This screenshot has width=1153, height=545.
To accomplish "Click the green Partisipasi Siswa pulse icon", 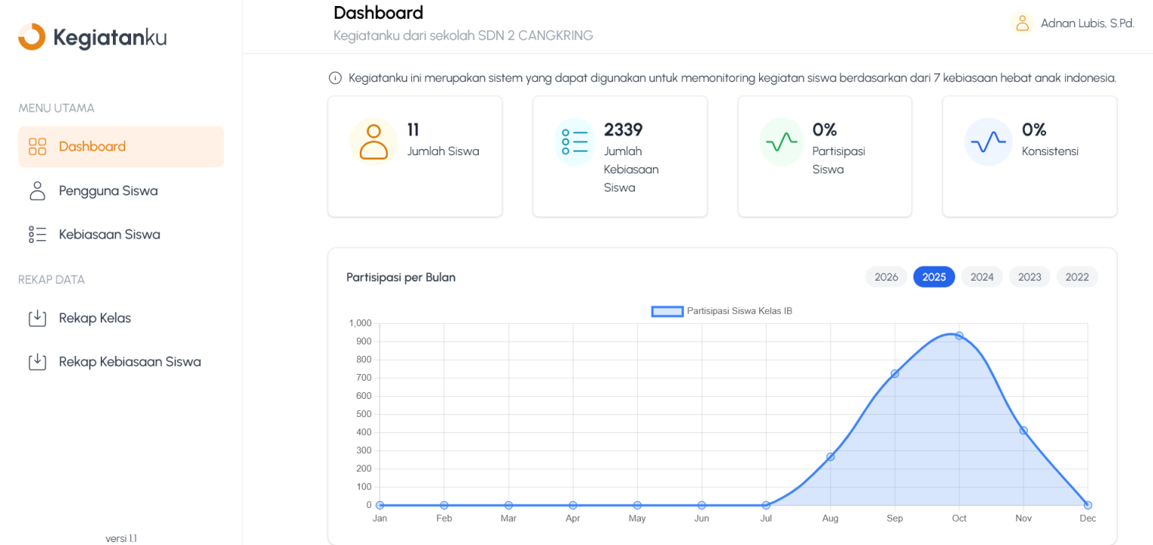I will (x=781, y=142).
